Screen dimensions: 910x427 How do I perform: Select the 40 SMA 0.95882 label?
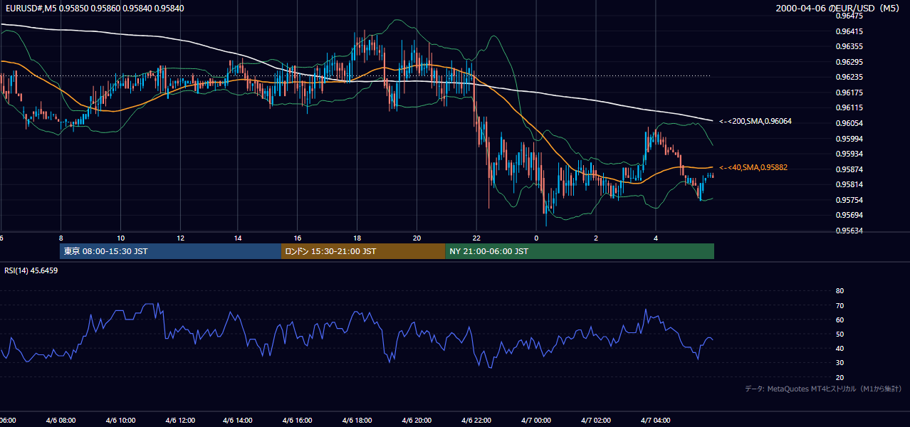click(x=753, y=167)
